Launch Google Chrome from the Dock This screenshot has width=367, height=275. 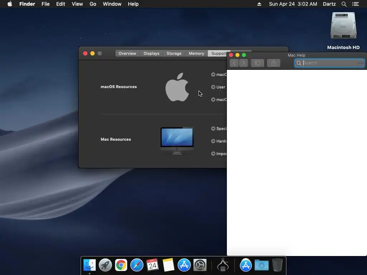point(121,265)
